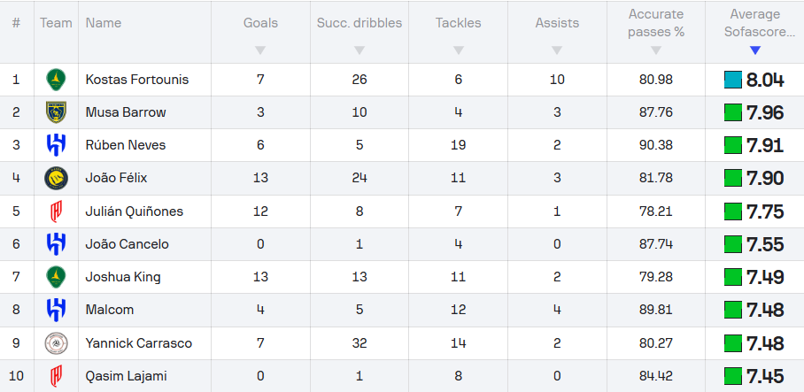Sort by Assists column arrow
This screenshot has height=392, width=804.
(x=557, y=50)
